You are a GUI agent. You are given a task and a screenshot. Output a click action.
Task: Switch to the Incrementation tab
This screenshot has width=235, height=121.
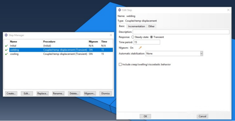[136, 26]
